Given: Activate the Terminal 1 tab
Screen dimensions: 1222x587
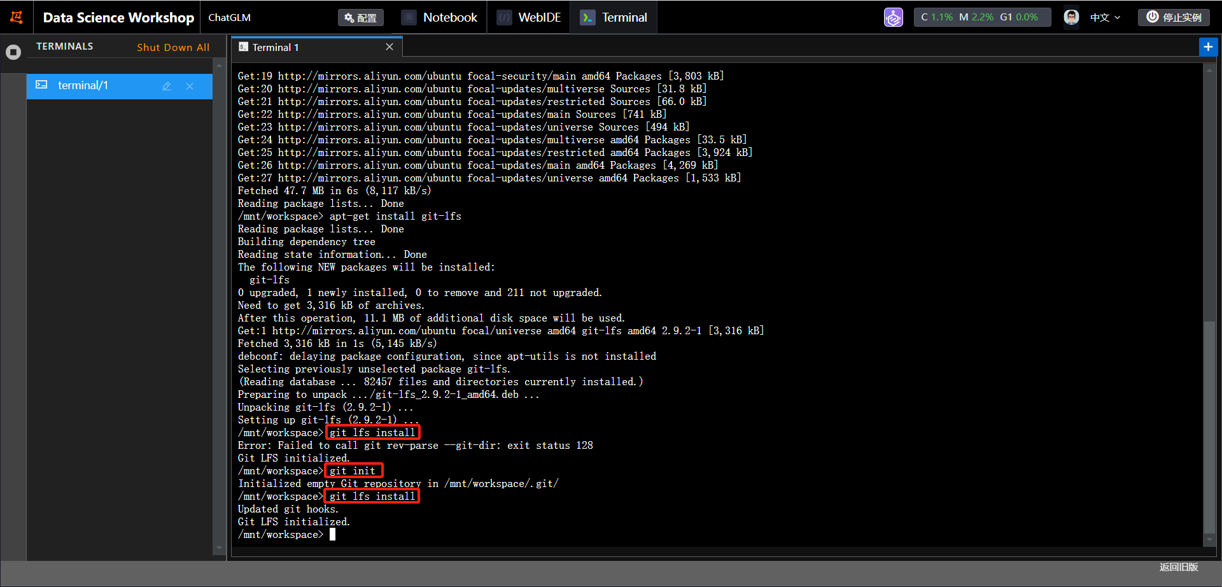Looking at the screenshot, I should pyautogui.click(x=317, y=47).
